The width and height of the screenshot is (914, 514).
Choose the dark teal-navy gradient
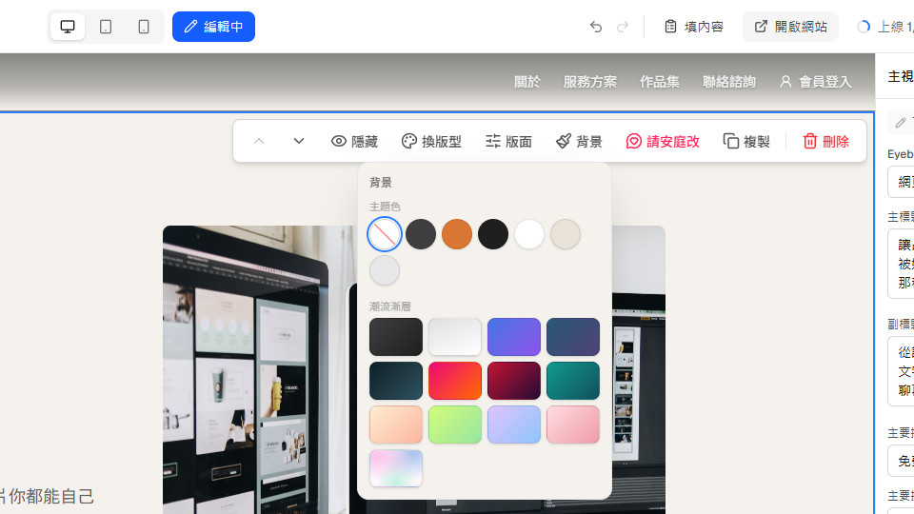click(396, 381)
